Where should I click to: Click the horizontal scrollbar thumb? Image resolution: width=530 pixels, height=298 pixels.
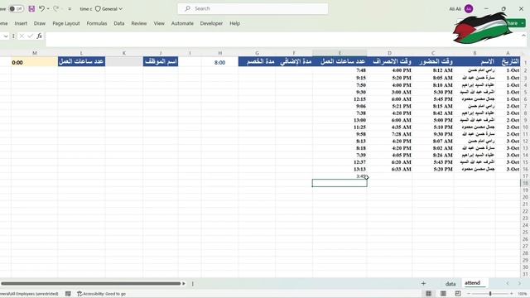coord(90,283)
